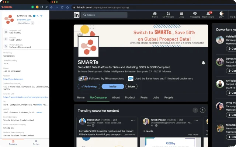Open the Posts tab
The image size is (236, 147).
[x=144, y=97]
